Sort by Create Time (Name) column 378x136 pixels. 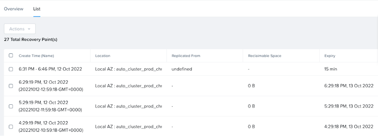(x=36, y=56)
